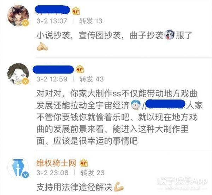Screen dimensions: 212x195
Task: Click the gold verified badge on first avatar
Action: tap(25, 23)
